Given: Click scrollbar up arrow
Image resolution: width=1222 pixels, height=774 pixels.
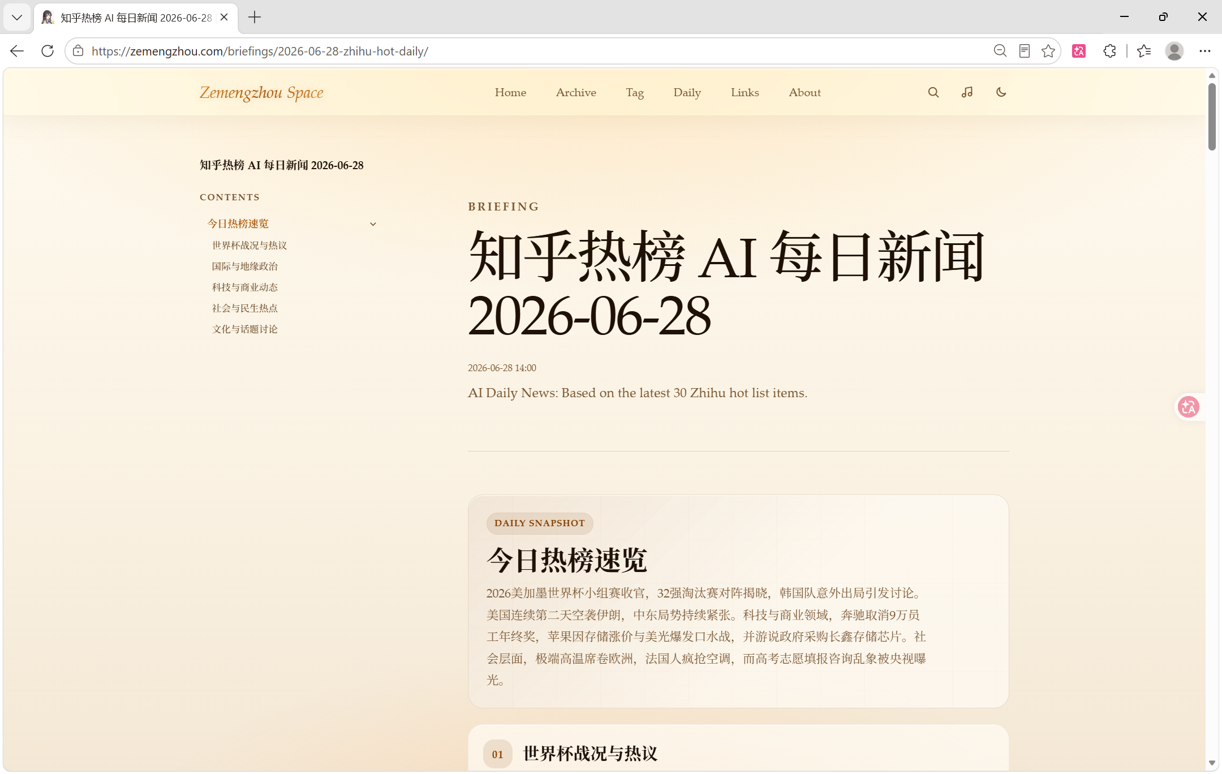Looking at the screenshot, I should (x=1212, y=75).
